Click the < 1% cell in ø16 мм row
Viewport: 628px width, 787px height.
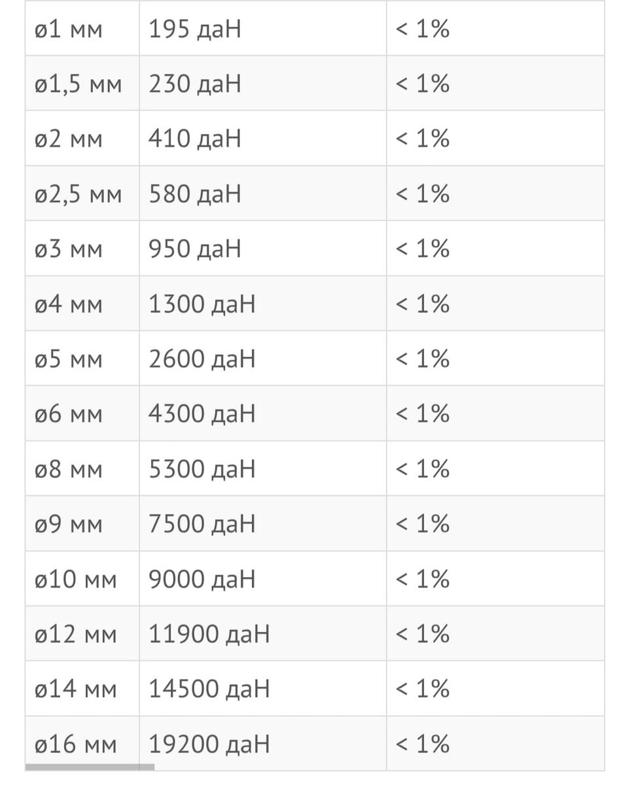click(423, 744)
